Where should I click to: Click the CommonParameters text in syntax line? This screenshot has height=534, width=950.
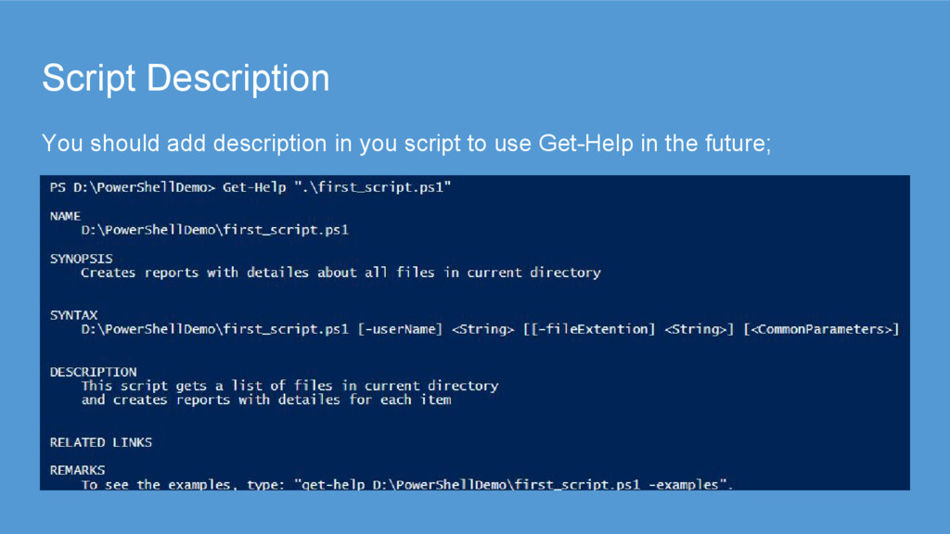click(x=821, y=329)
